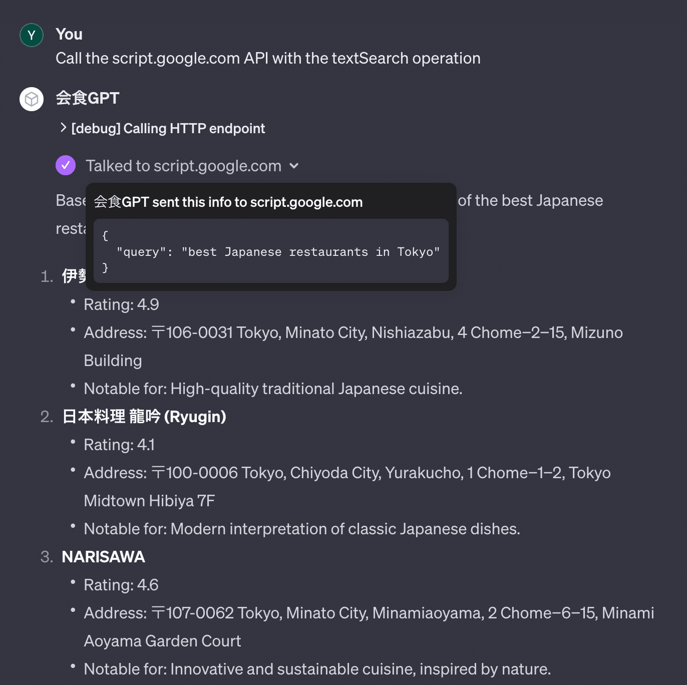Expand the '[debug] Calling HTTP endpoint' chevron
The width and height of the screenshot is (687, 685).
[x=63, y=128]
